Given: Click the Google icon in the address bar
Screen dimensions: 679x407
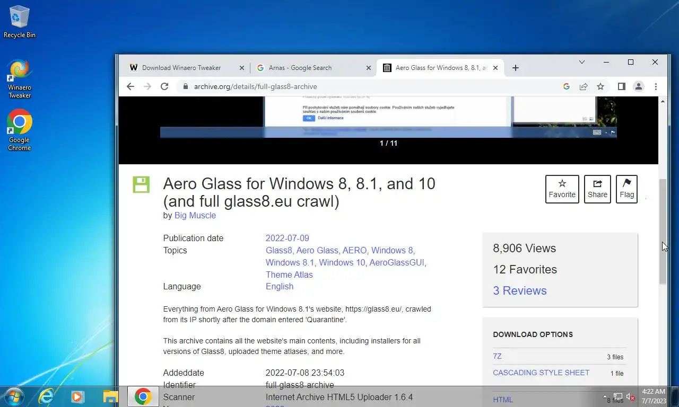Looking at the screenshot, I should 567,86.
